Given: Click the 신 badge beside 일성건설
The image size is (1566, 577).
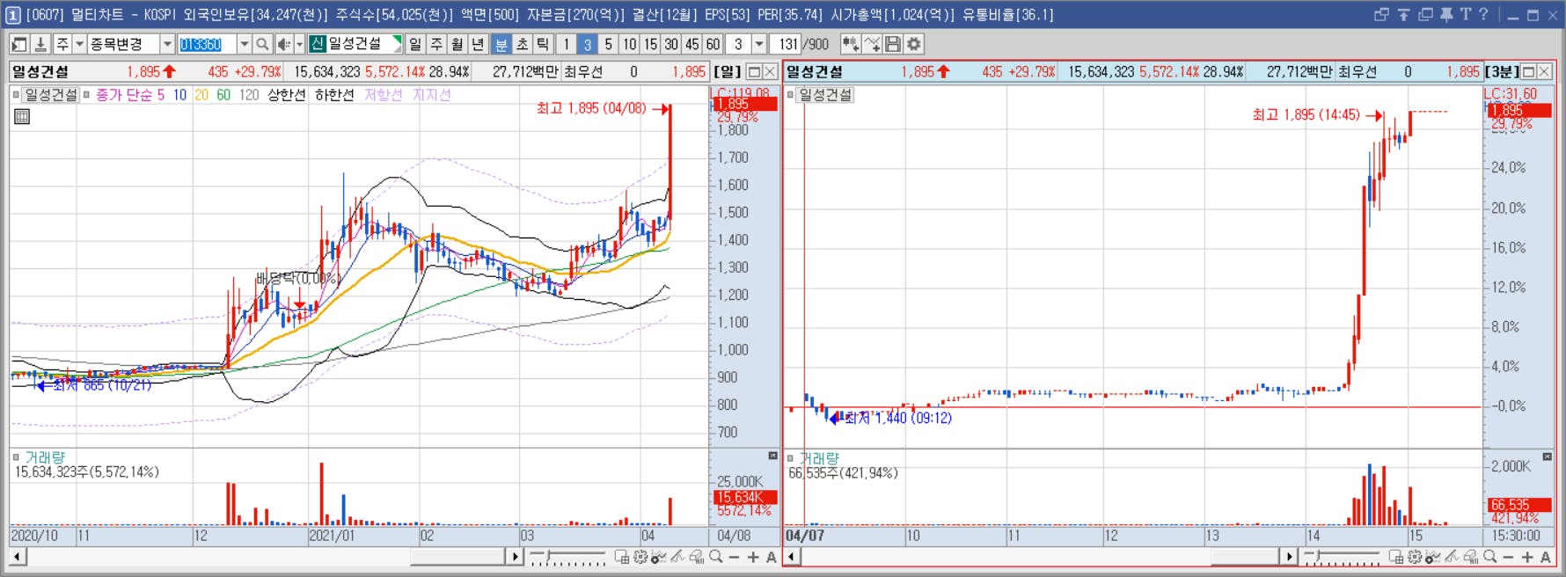Looking at the screenshot, I should click(317, 43).
